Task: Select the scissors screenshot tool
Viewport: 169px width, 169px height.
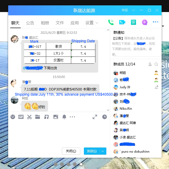Action: [29, 117]
